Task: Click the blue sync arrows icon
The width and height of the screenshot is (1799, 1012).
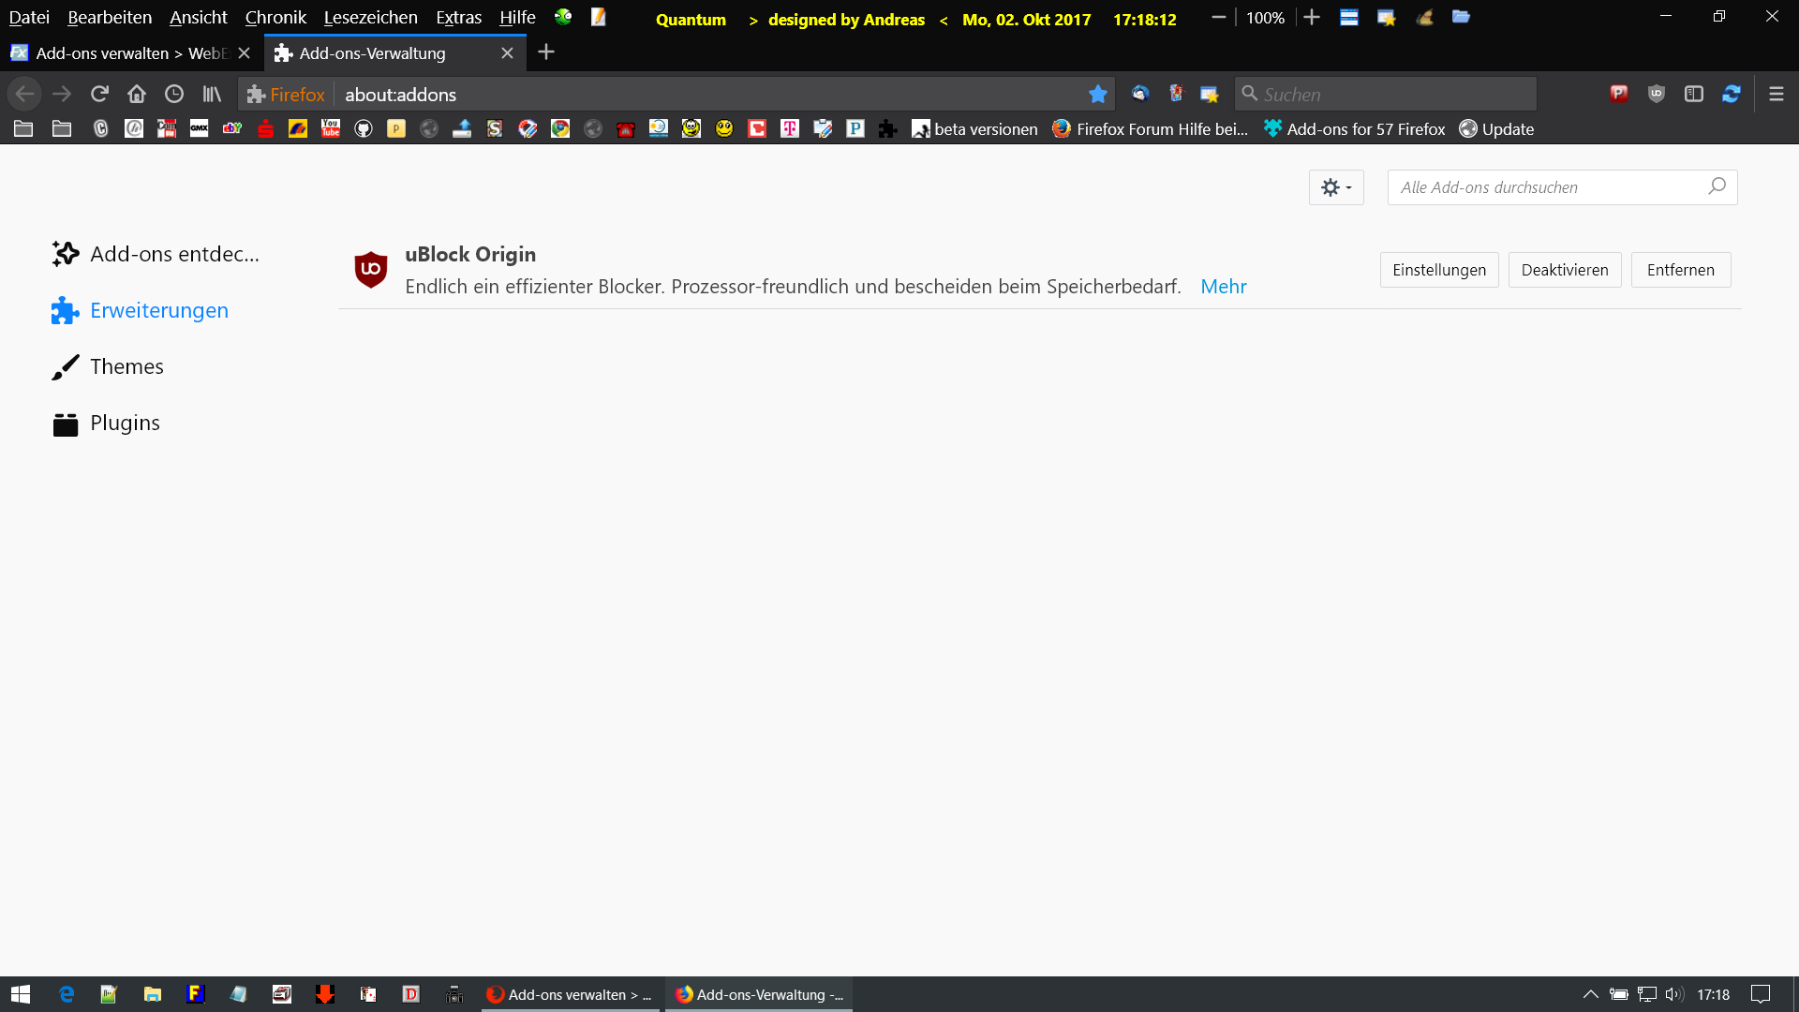Action: 1732,94
